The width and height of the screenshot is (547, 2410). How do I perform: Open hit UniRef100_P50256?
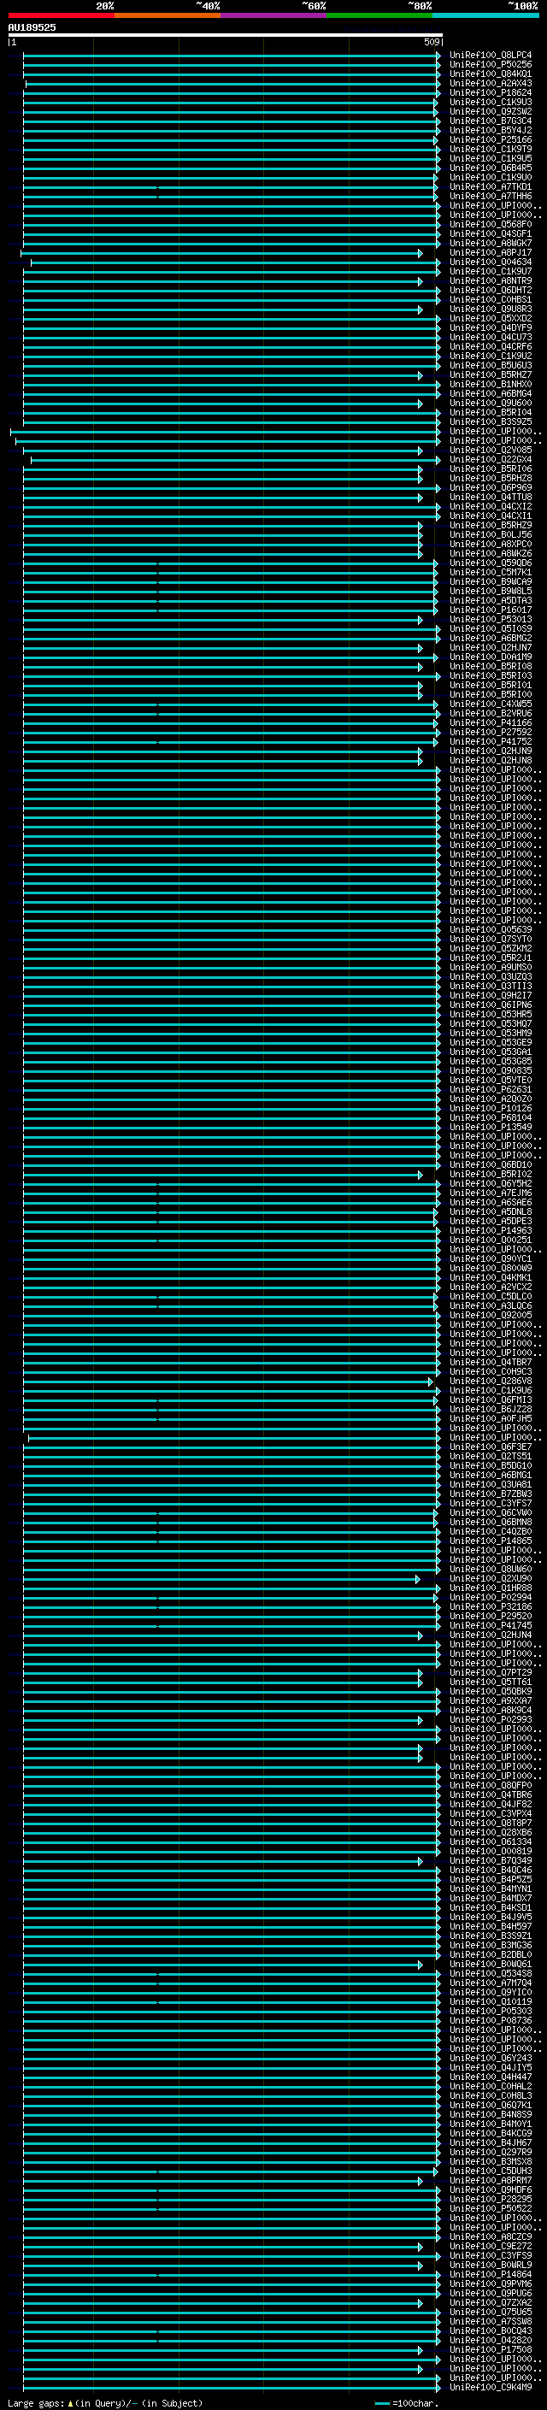coord(490,65)
